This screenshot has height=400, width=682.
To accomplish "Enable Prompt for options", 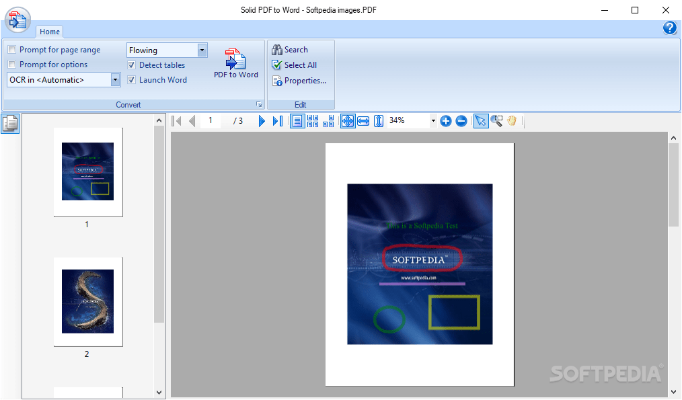I will tap(11, 65).
